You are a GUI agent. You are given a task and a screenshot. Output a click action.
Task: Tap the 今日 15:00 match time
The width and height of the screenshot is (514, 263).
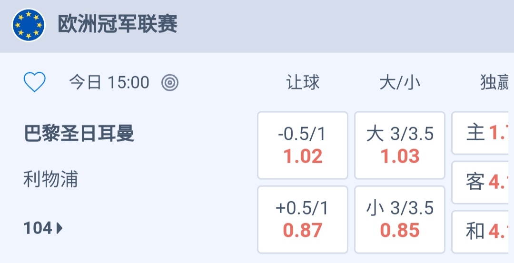click(109, 83)
